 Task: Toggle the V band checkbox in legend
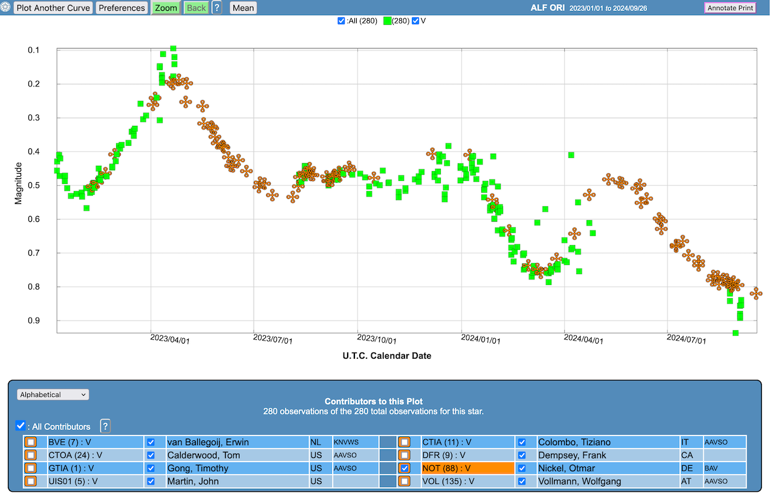pos(415,21)
